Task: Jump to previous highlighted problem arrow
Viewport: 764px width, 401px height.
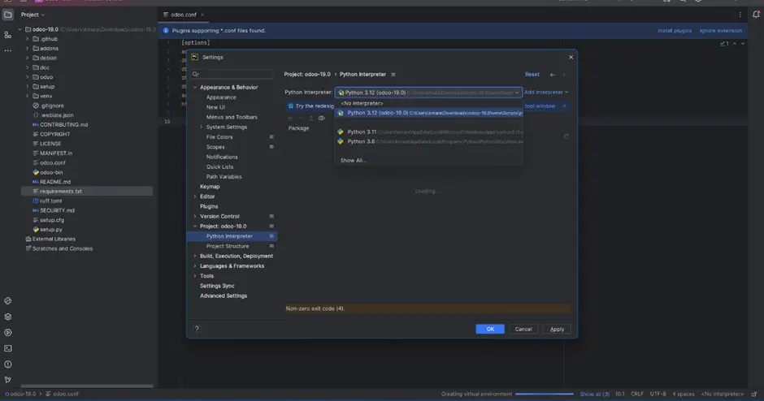Action: pyautogui.click(x=735, y=43)
